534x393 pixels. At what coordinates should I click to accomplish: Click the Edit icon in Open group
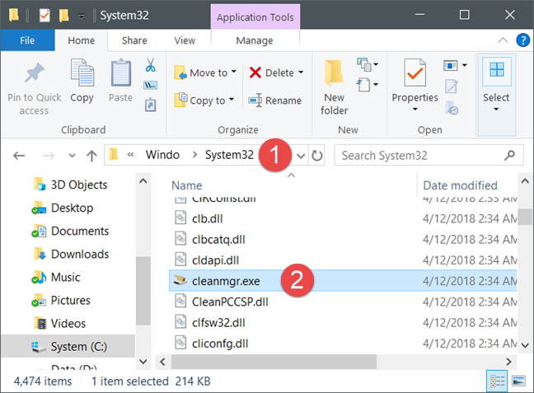point(452,87)
